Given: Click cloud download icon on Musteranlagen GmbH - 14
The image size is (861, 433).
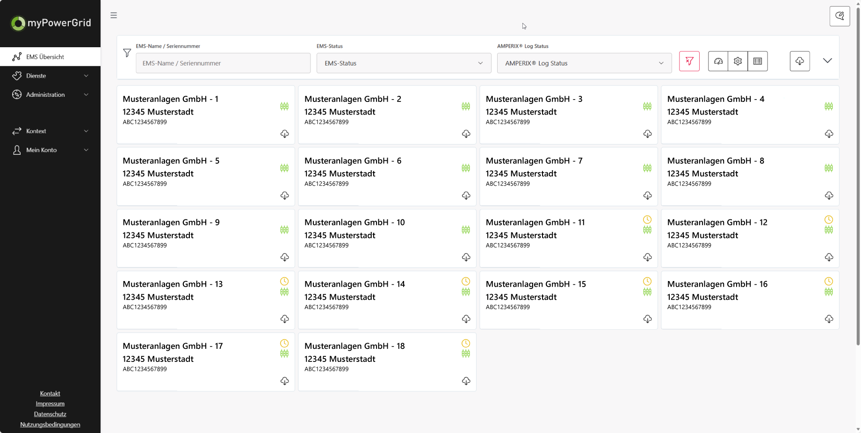Looking at the screenshot, I should pos(466,319).
